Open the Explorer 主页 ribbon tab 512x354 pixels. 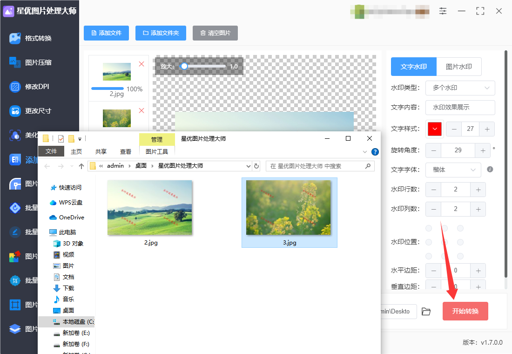[x=76, y=152]
